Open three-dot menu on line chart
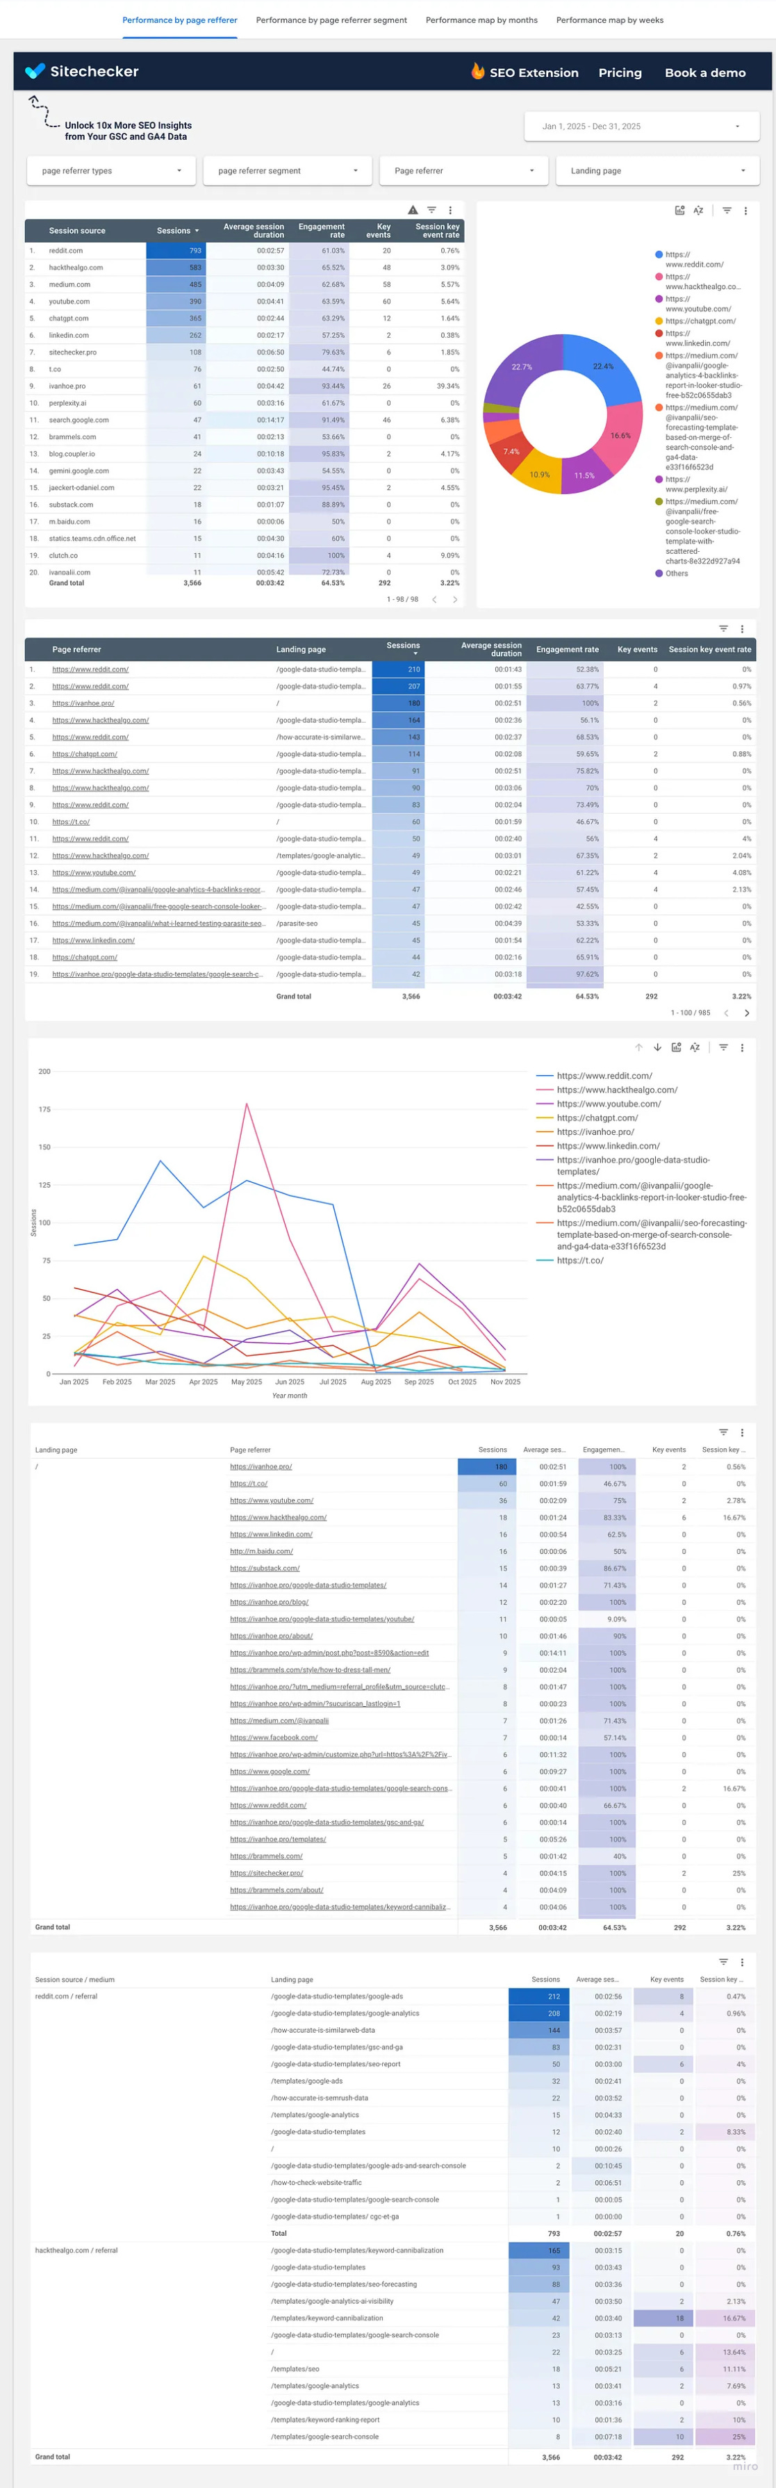This screenshot has height=2488, width=776. tap(741, 1047)
